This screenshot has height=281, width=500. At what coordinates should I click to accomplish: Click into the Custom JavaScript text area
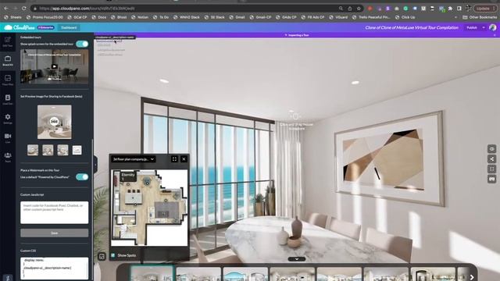tap(54, 212)
